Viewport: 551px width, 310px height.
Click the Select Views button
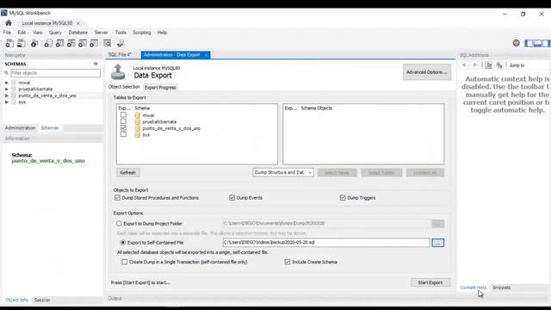(x=337, y=172)
